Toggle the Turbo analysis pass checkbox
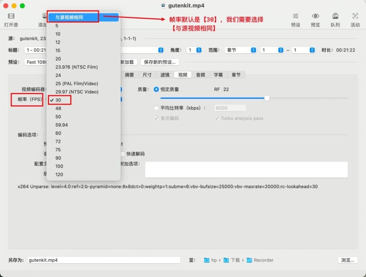The height and width of the screenshot is (277, 366). 217,118
